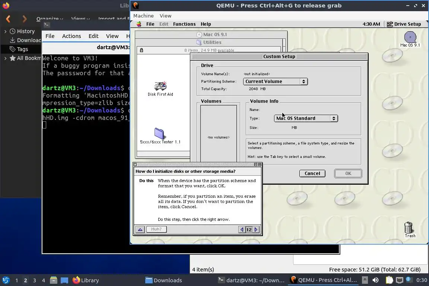Click the 4 item(s) status text

[203, 270]
